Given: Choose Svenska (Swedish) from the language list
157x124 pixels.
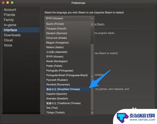Looking at the screenshot, I should (68, 99).
